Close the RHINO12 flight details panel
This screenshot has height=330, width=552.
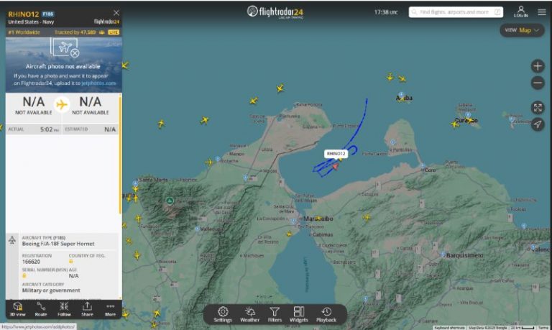[x=116, y=13]
